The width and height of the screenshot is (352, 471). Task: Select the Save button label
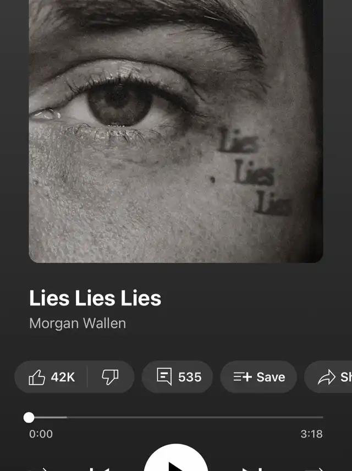(x=271, y=377)
